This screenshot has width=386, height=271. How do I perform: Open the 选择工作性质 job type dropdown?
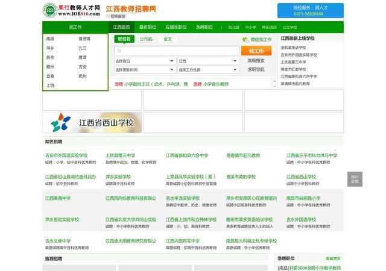point(208,70)
